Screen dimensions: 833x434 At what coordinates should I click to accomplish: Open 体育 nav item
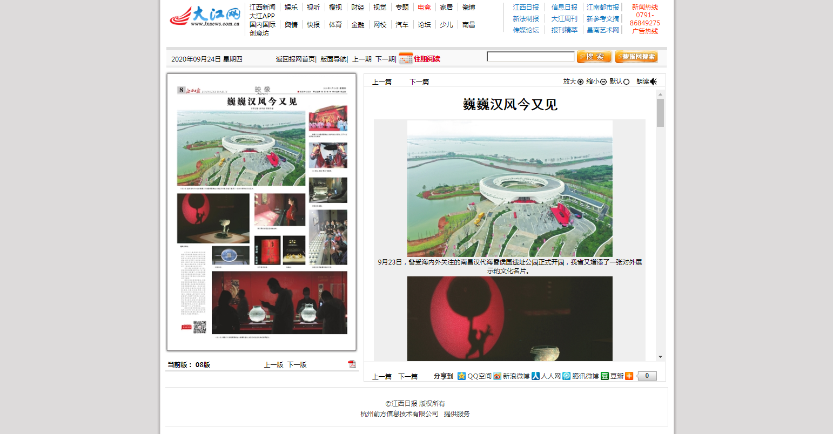point(335,25)
